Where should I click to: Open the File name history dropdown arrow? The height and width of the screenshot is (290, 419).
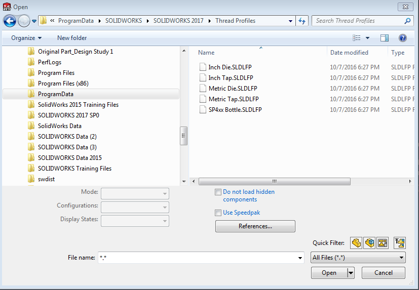300,258
